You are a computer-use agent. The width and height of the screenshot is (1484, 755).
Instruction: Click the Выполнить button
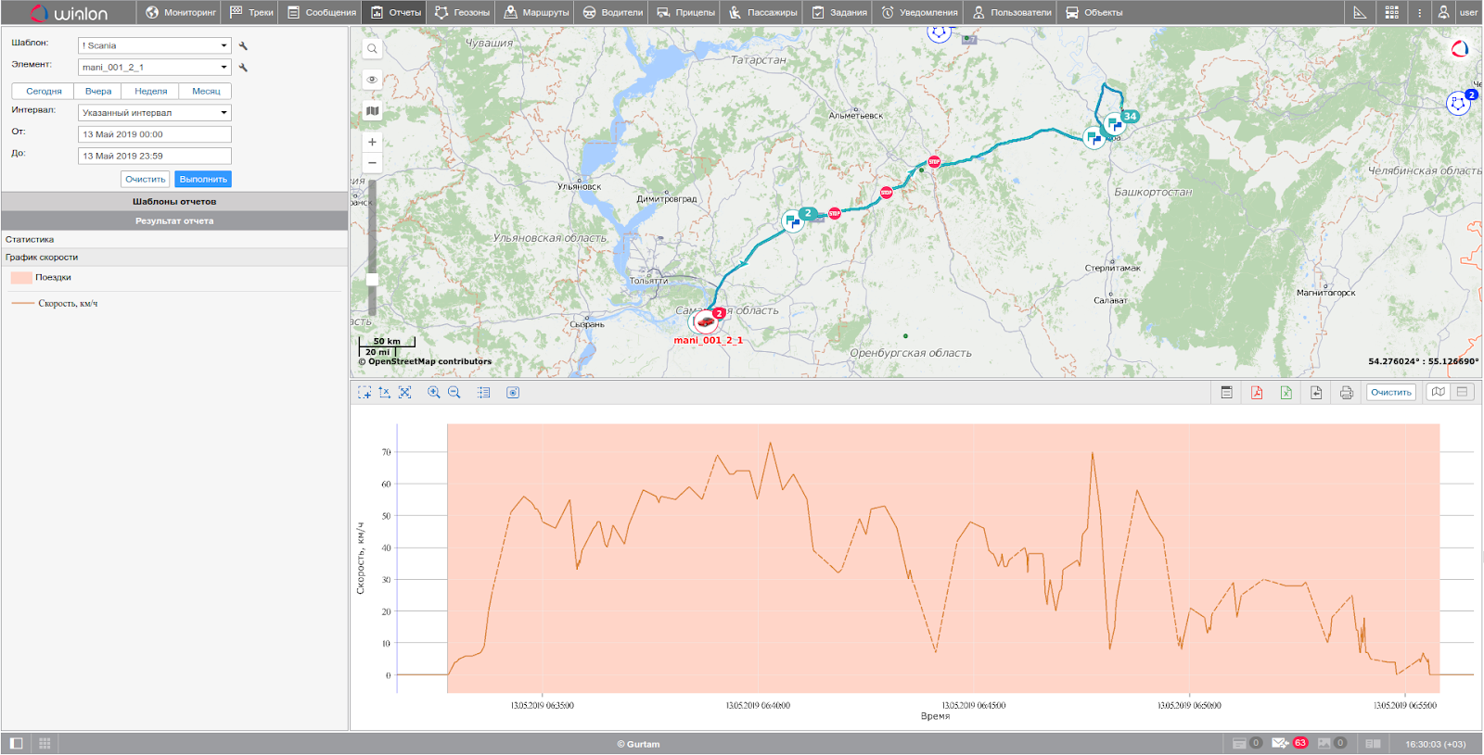point(203,180)
